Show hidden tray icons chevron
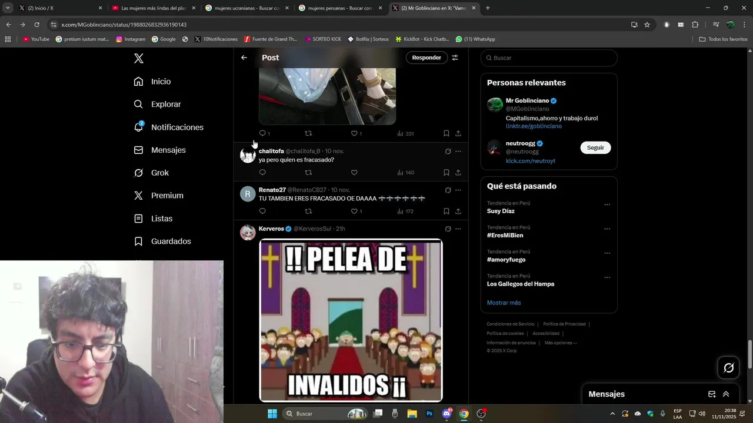 (612, 414)
